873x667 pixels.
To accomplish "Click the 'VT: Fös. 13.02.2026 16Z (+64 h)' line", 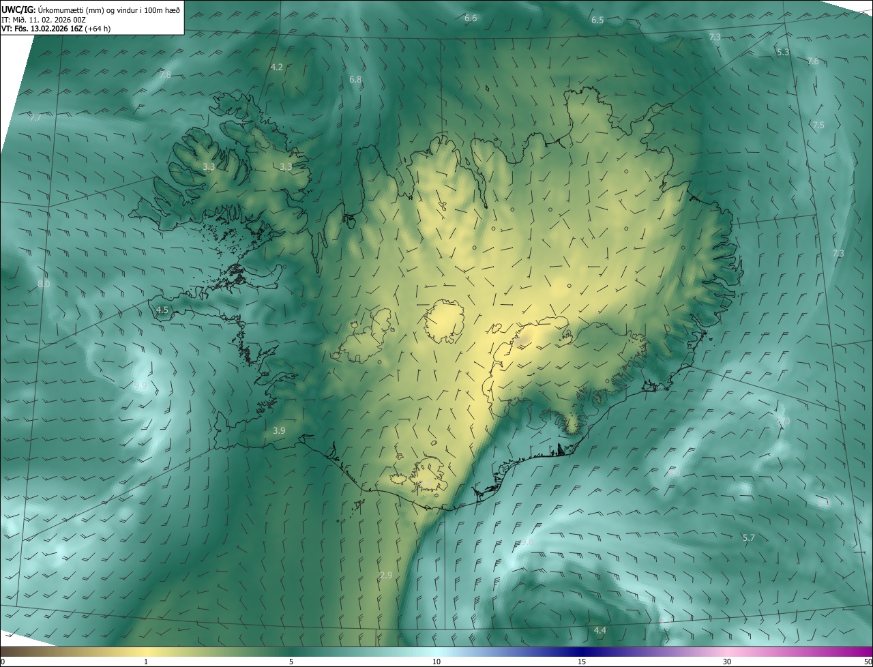I will pos(56,29).
